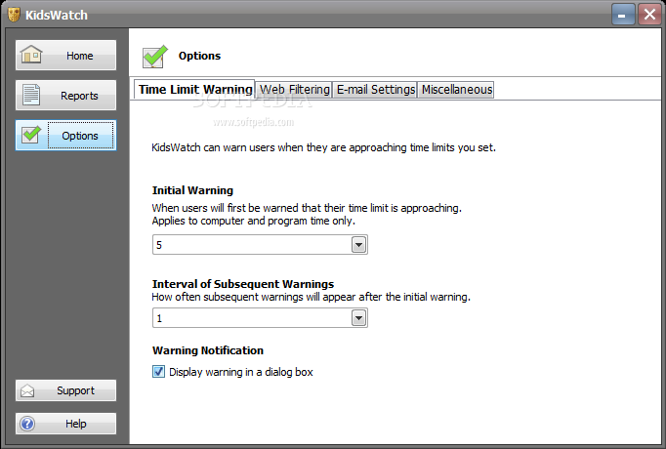Click the house icon on Home button
The image size is (666, 449).
pyautogui.click(x=31, y=55)
